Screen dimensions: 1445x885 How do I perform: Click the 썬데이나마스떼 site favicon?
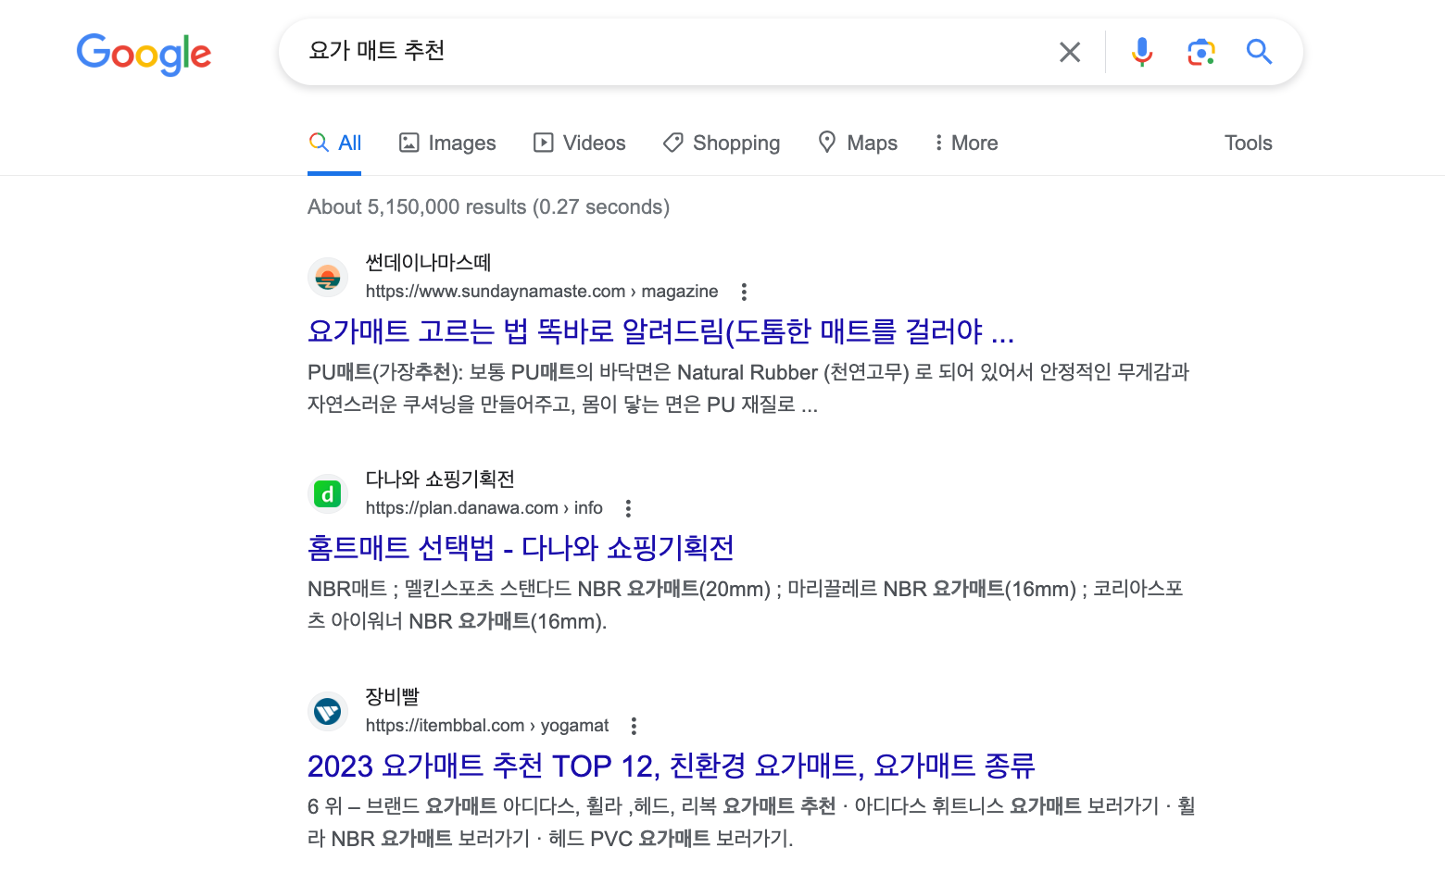pos(327,277)
